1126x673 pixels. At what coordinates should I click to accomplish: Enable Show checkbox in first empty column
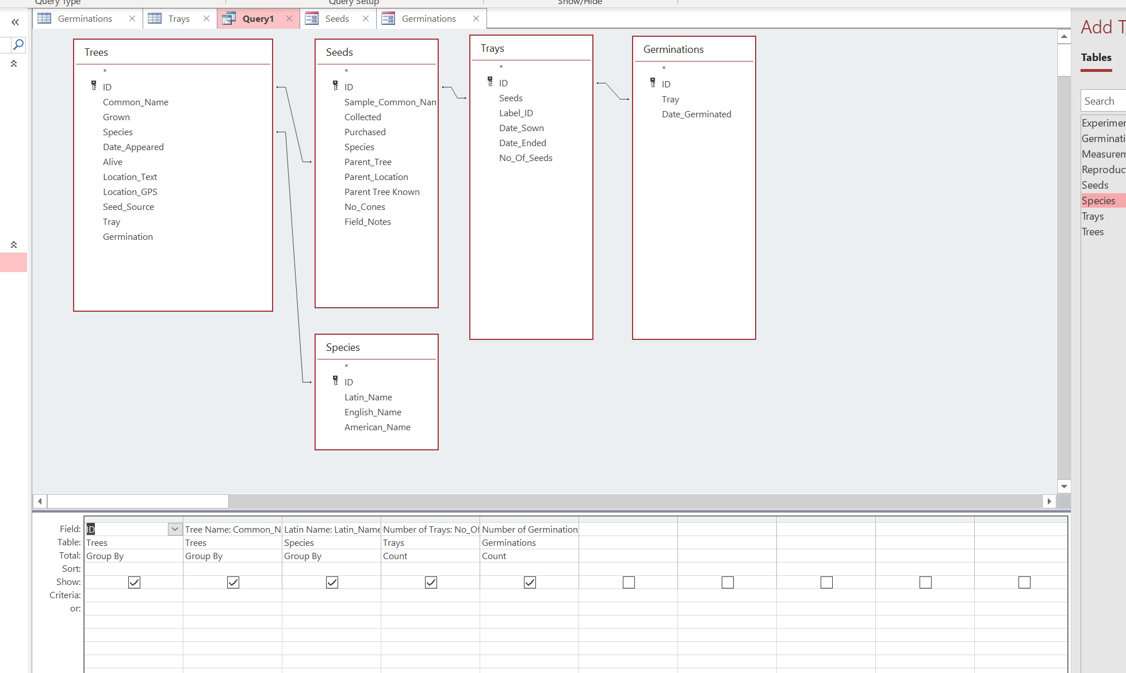[x=629, y=582]
